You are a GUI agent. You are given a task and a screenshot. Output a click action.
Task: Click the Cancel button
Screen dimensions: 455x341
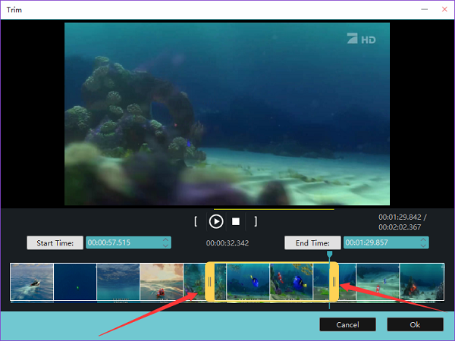(x=347, y=324)
